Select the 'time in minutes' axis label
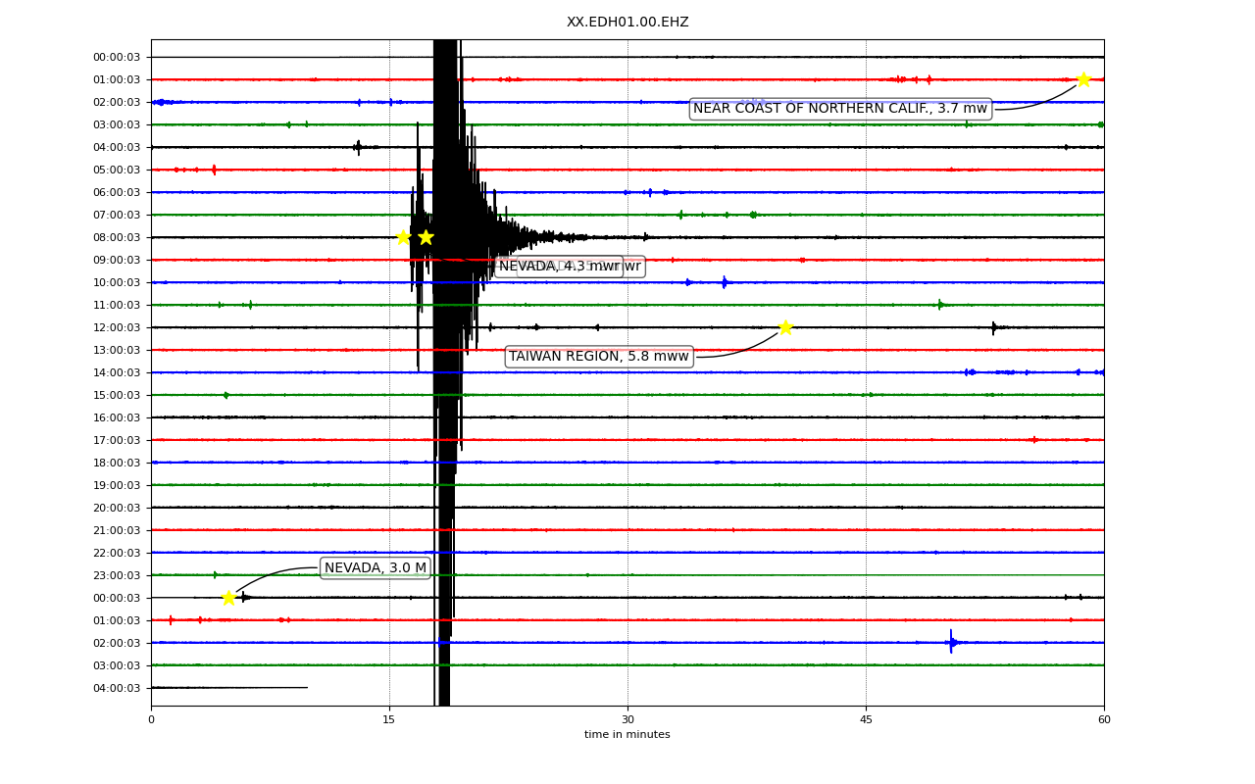 click(627, 735)
